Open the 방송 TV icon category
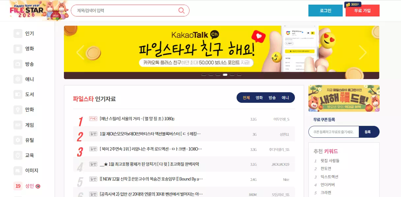This screenshot has width=401, height=197. (x=18, y=64)
